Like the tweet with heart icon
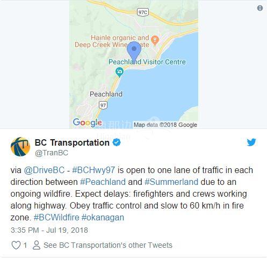The width and height of the screenshot is (267, 258). (x=16, y=245)
